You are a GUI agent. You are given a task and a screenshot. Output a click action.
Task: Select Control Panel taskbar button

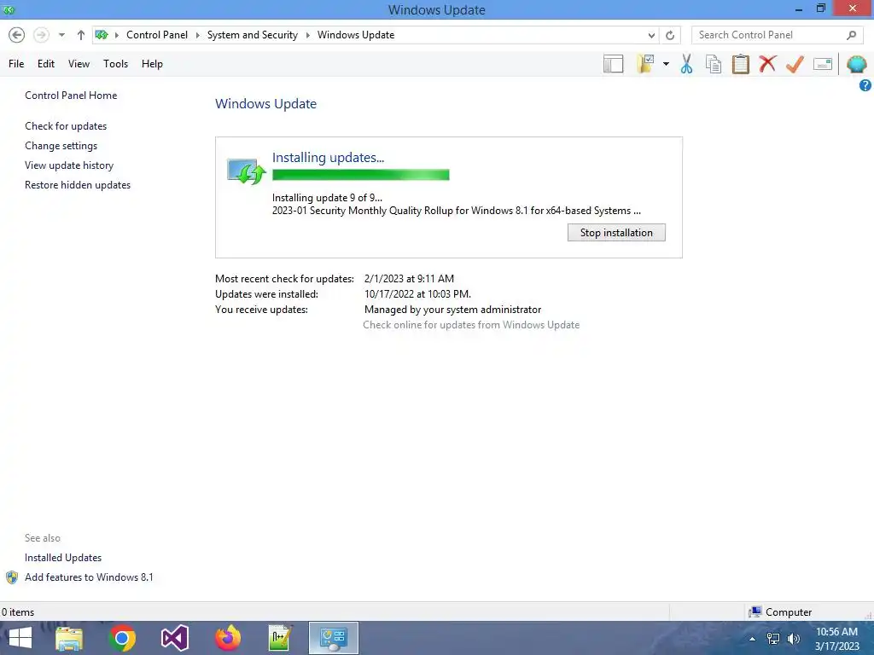coord(334,638)
